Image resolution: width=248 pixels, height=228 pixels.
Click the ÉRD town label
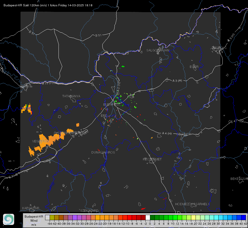[x=104, y=116]
